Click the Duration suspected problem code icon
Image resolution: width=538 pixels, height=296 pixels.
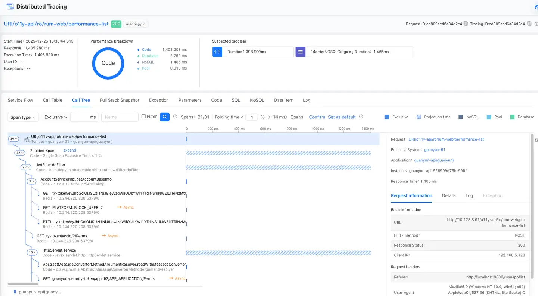coord(217,52)
